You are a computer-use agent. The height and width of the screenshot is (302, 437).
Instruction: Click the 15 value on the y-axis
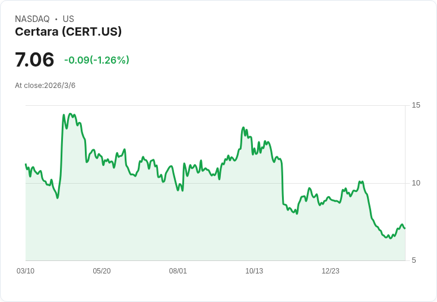pos(416,105)
